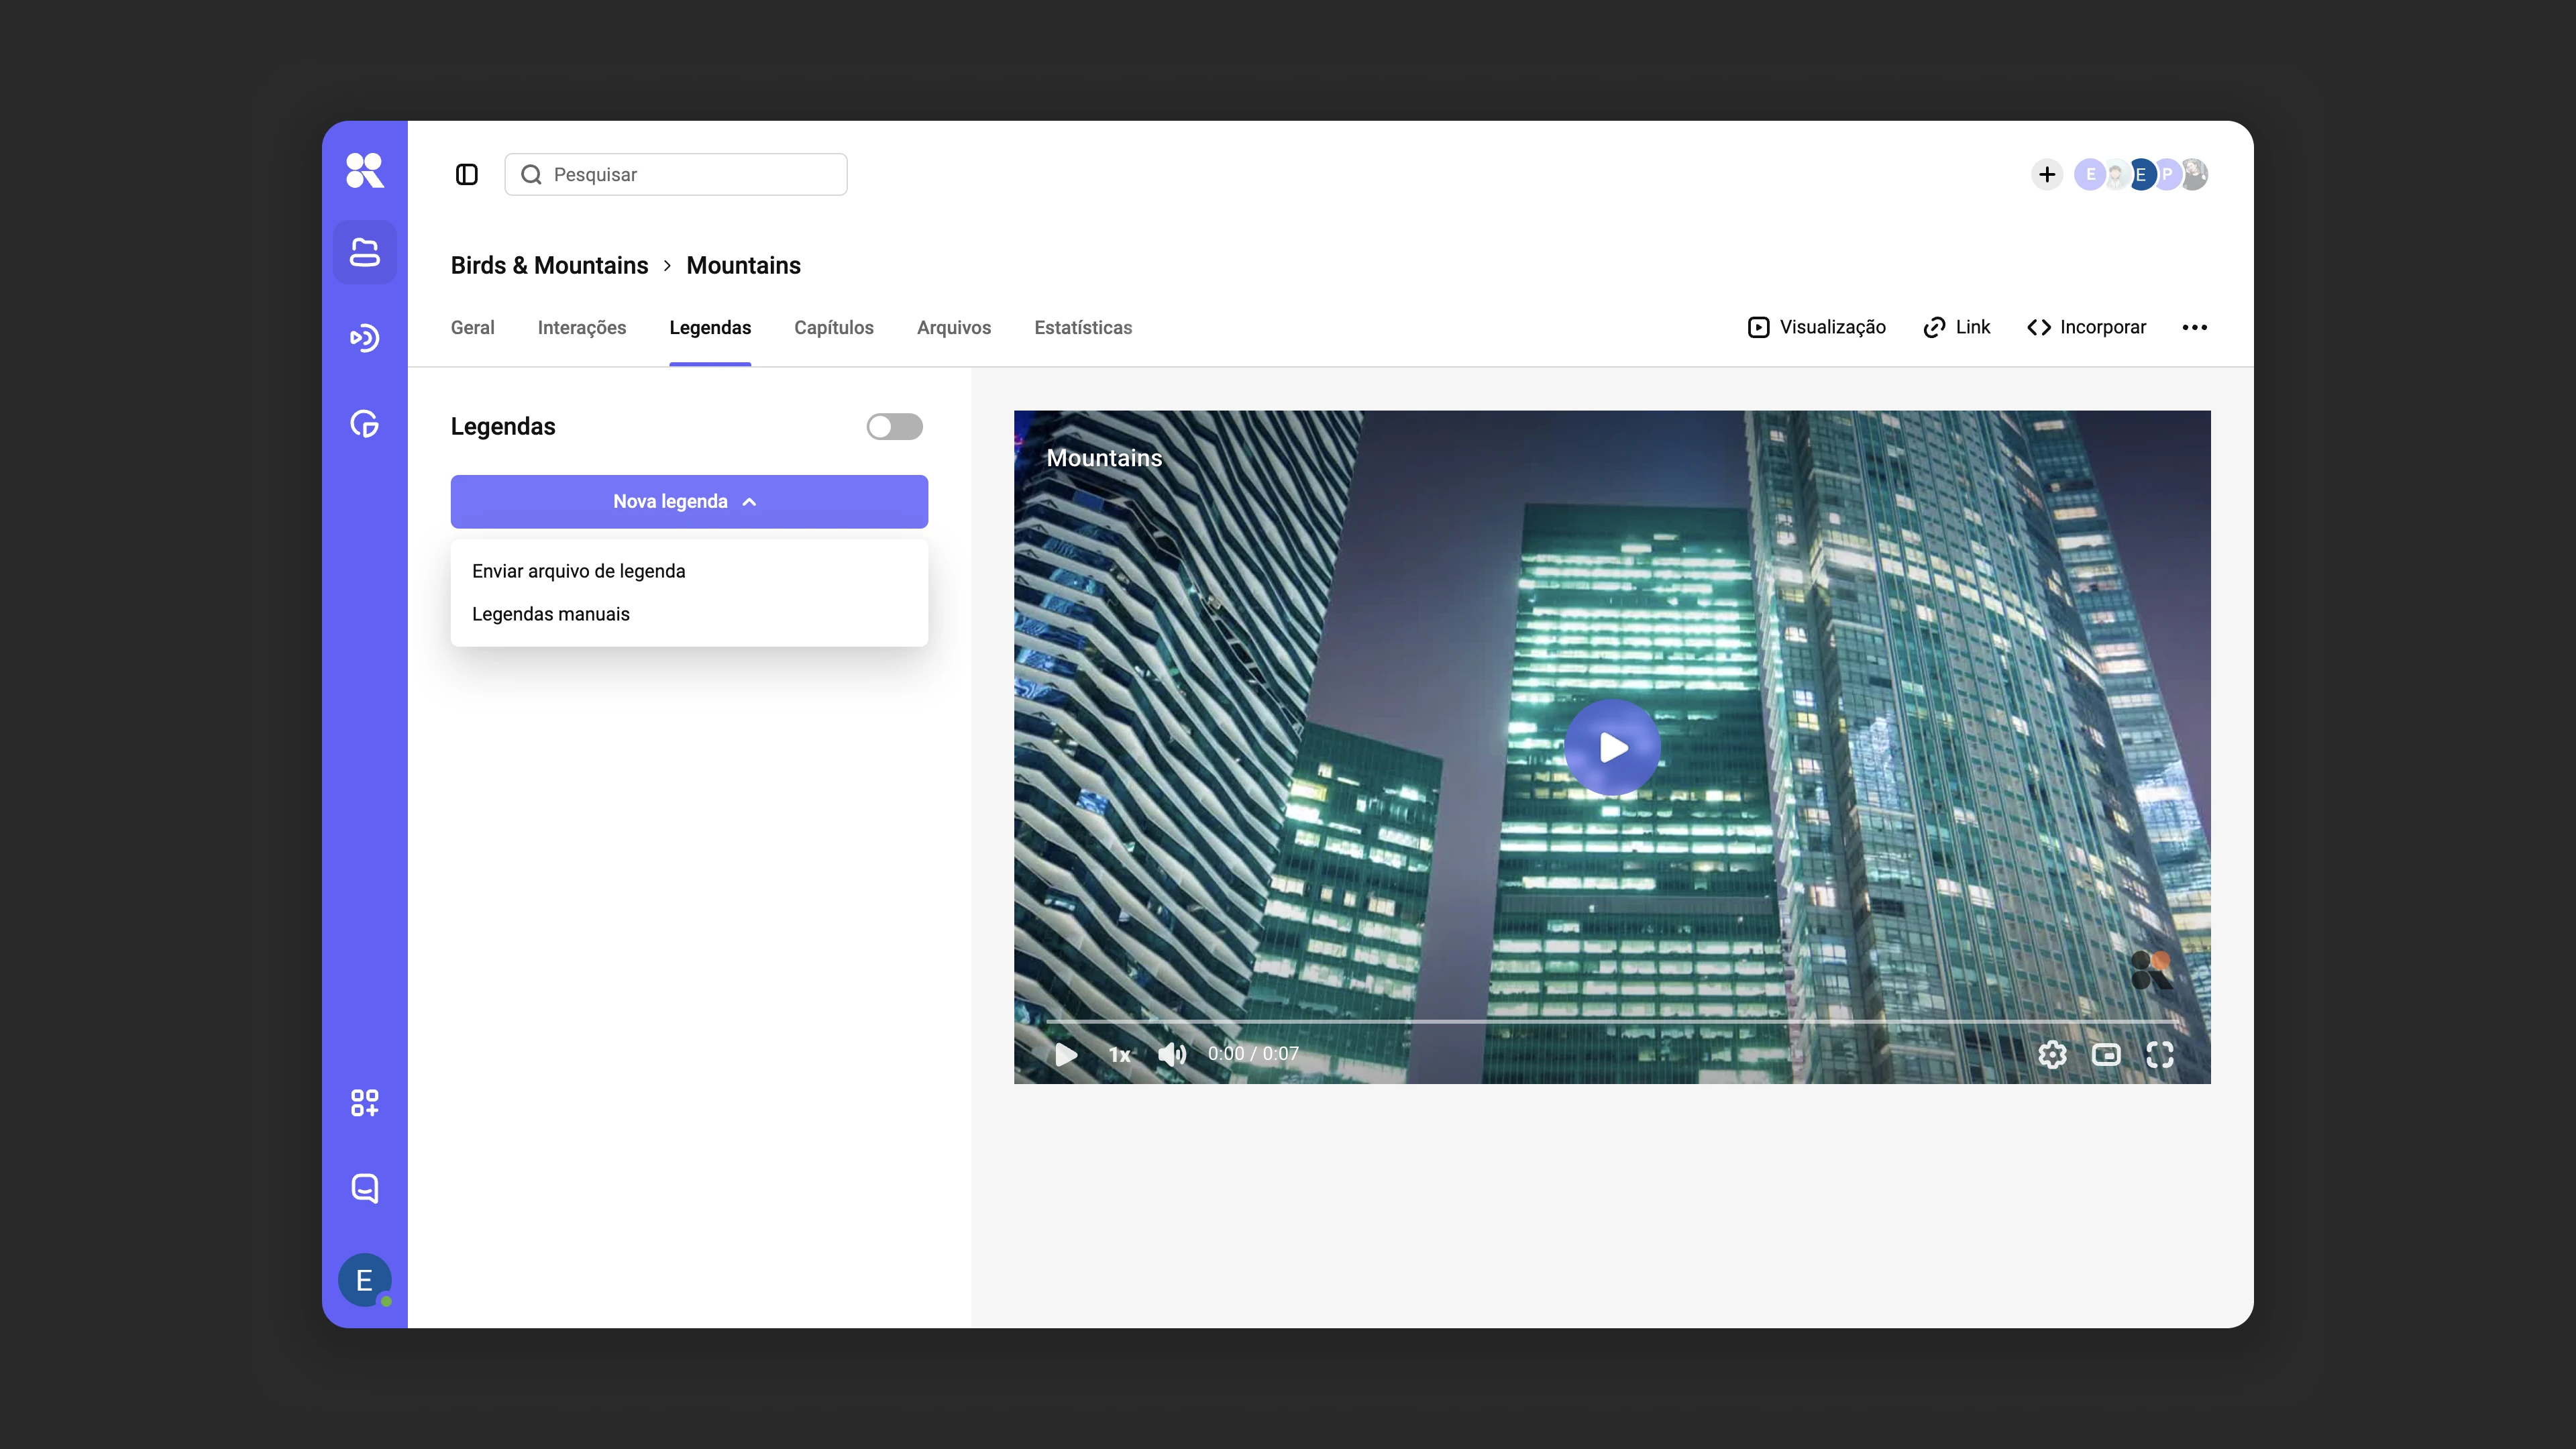
Task: Click the Mountains breadcrumb
Action: click(x=743, y=266)
